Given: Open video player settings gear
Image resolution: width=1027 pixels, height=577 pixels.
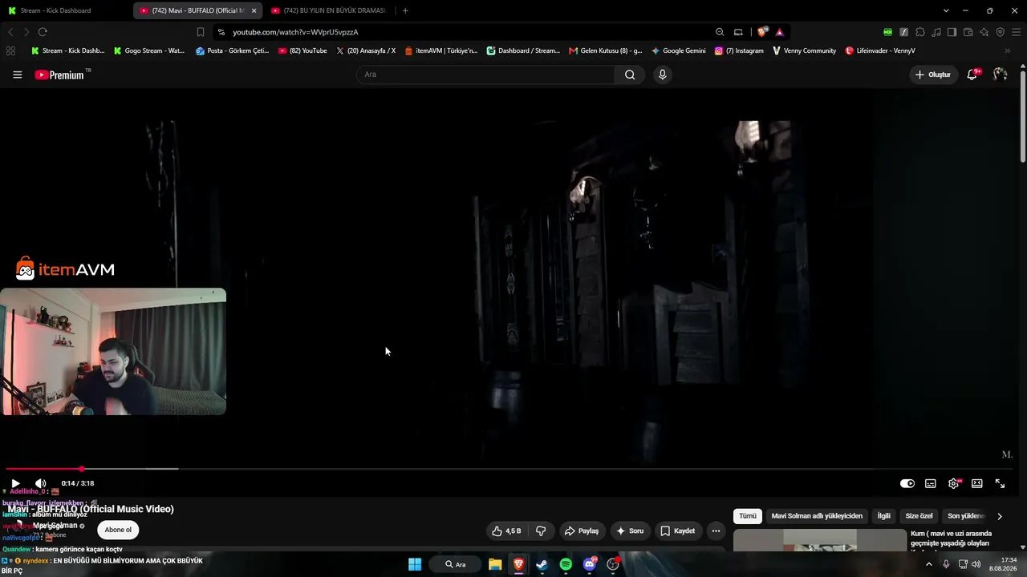Looking at the screenshot, I should (x=954, y=483).
